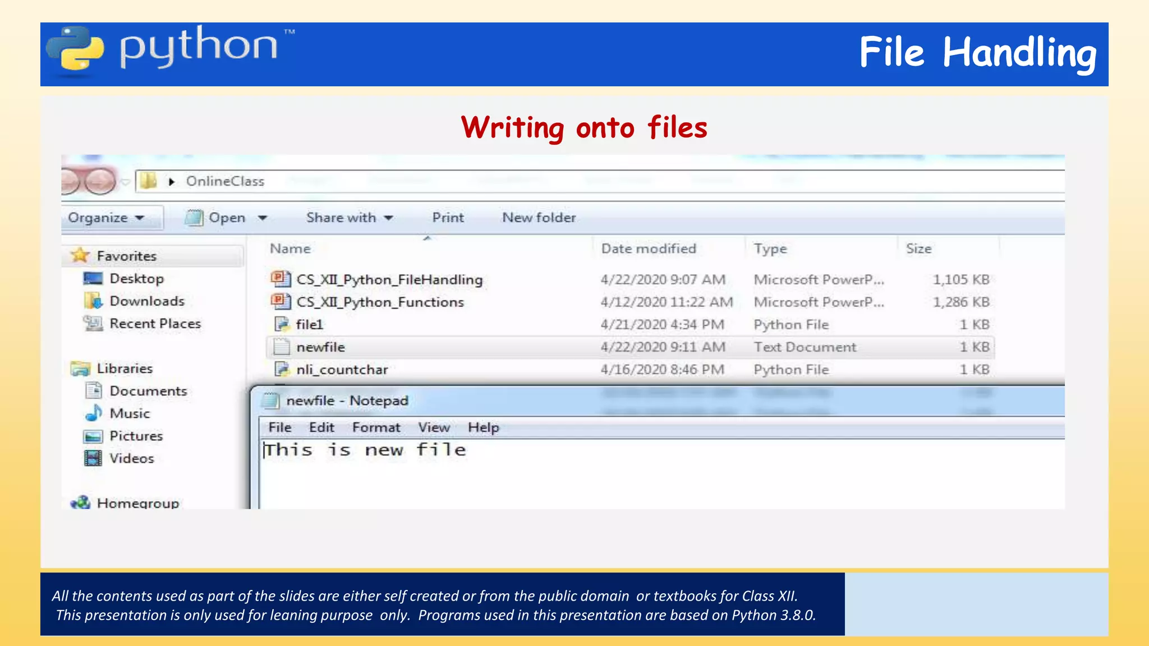Click the Notepad title bar icon
Screen dimensions: 1149x646
tap(272, 400)
